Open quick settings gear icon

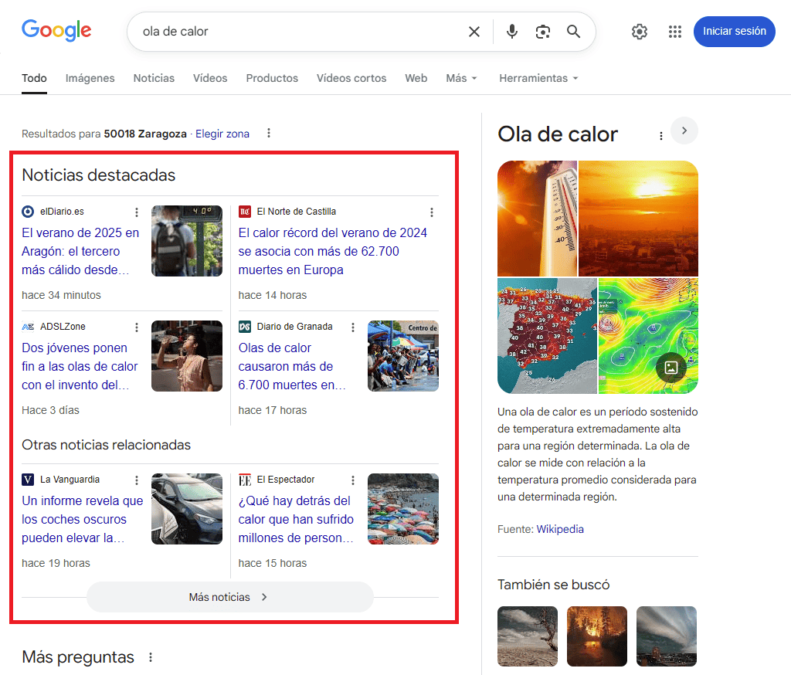(640, 32)
